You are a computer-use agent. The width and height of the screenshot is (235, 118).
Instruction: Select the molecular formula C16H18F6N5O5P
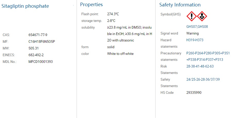[x=42, y=42]
